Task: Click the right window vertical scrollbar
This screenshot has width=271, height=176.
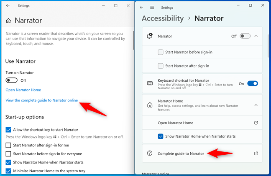Action: pyautogui.click(x=268, y=46)
